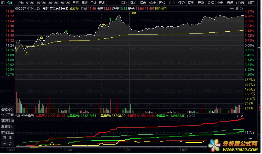Image resolution: width=262 pixels, height=154 pixels.
Task: Click the 磁性材料 sector link
Action: (x=161, y=9)
